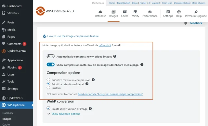
Task: Open the Media library icon
Action: pos(4,30)
